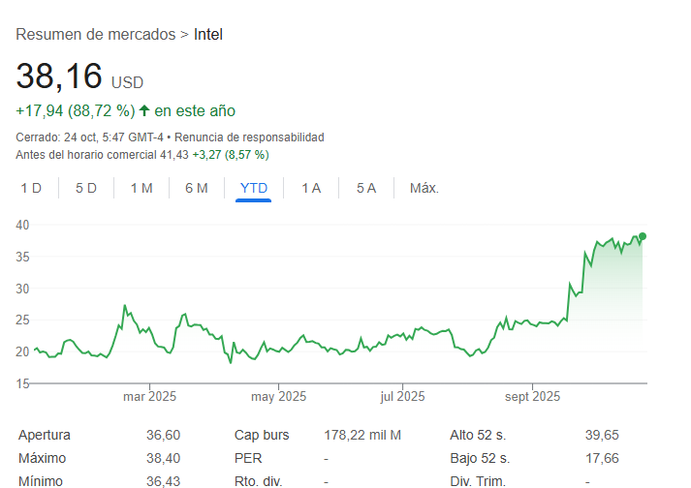
Task: Click the sept 2025 axis marker
Action: tap(532, 396)
